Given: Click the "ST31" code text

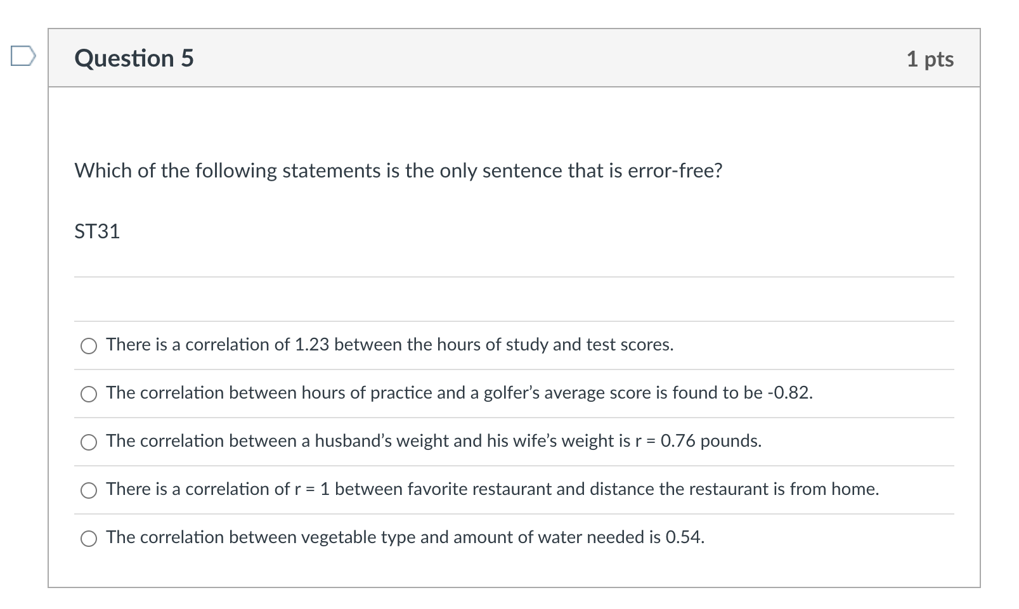Looking at the screenshot, I should (97, 232).
